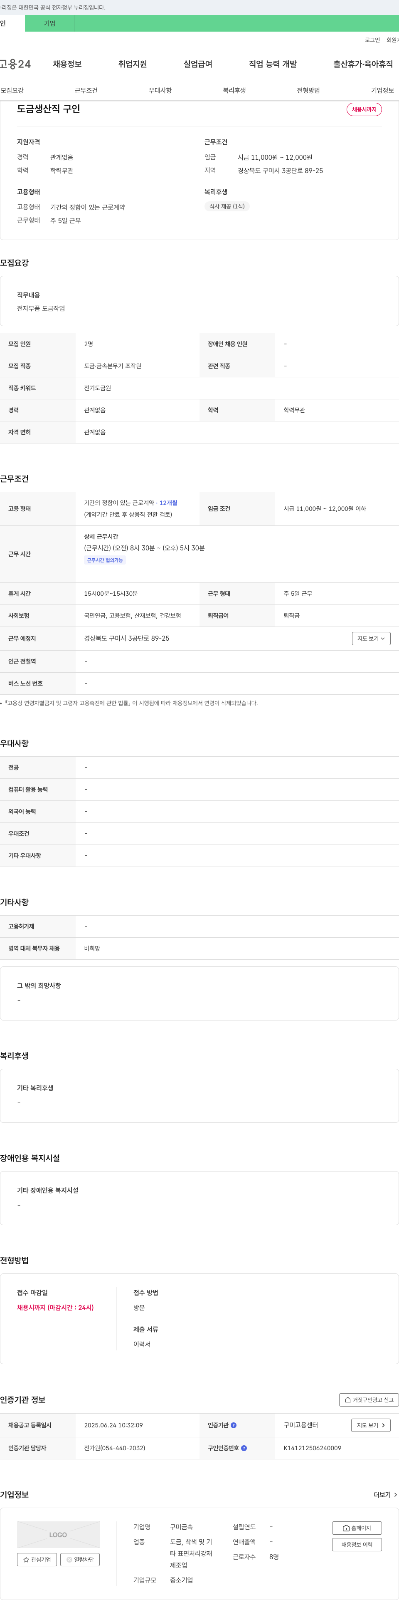Select the 15시00분~15시30분 break time value
Image resolution: width=399 pixels, height=1600 pixels.
111,593
